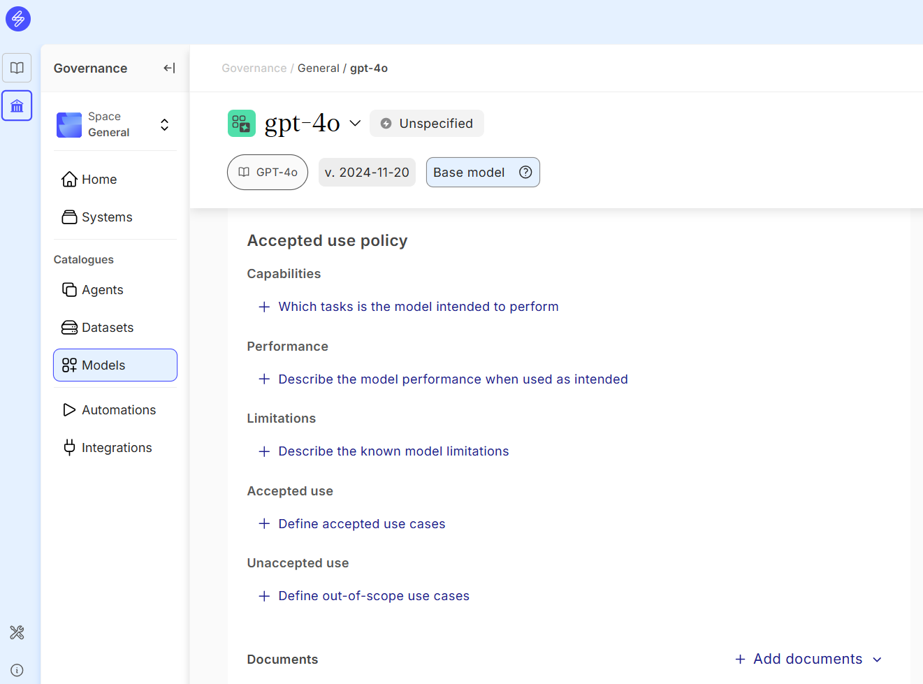Screen dimensions: 923x684
Task: Add which tasks the model performs
Action: point(418,307)
